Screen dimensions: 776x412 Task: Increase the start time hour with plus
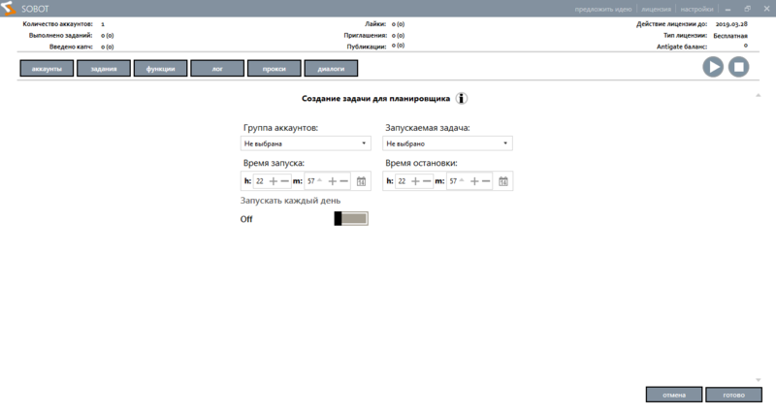coord(273,181)
